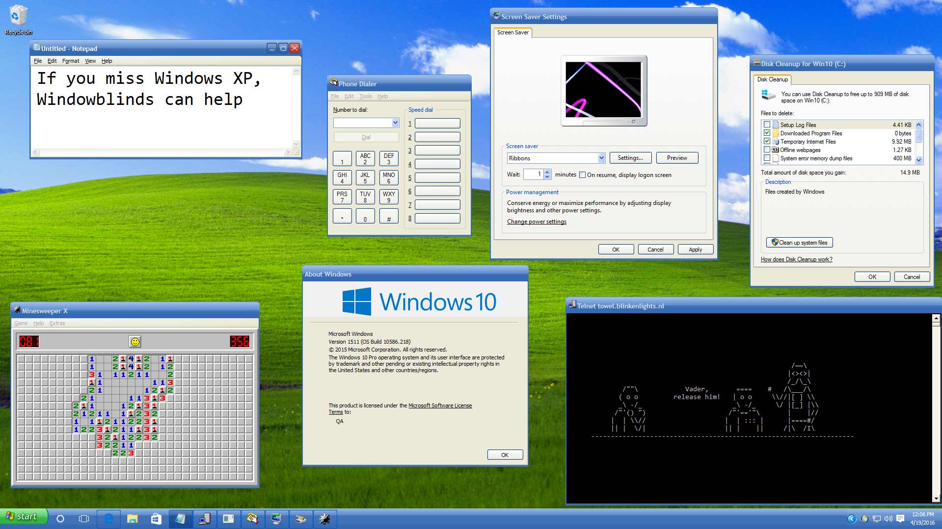Click the volume speaker tray icon
The image size is (942, 529).
(888, 519)
